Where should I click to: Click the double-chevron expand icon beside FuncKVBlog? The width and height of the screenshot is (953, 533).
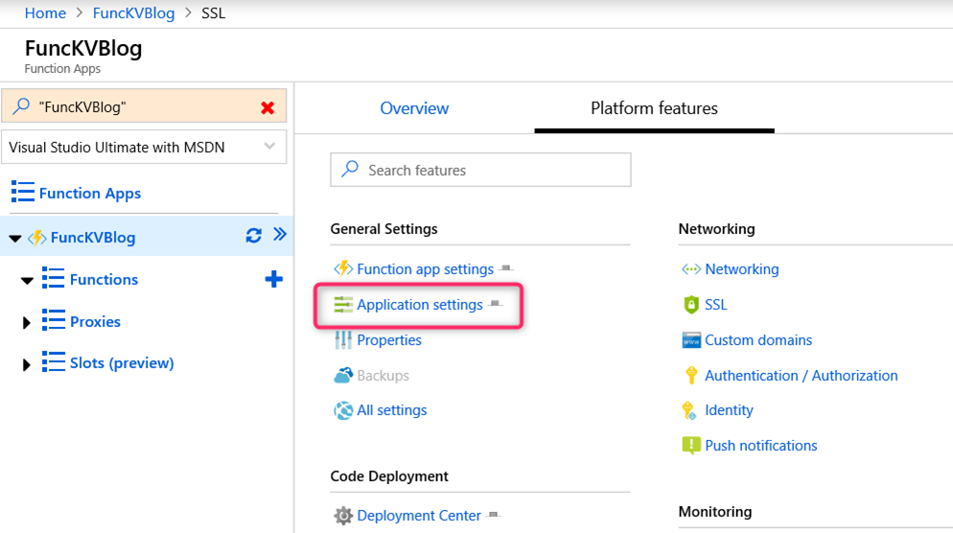pos(280,234)
